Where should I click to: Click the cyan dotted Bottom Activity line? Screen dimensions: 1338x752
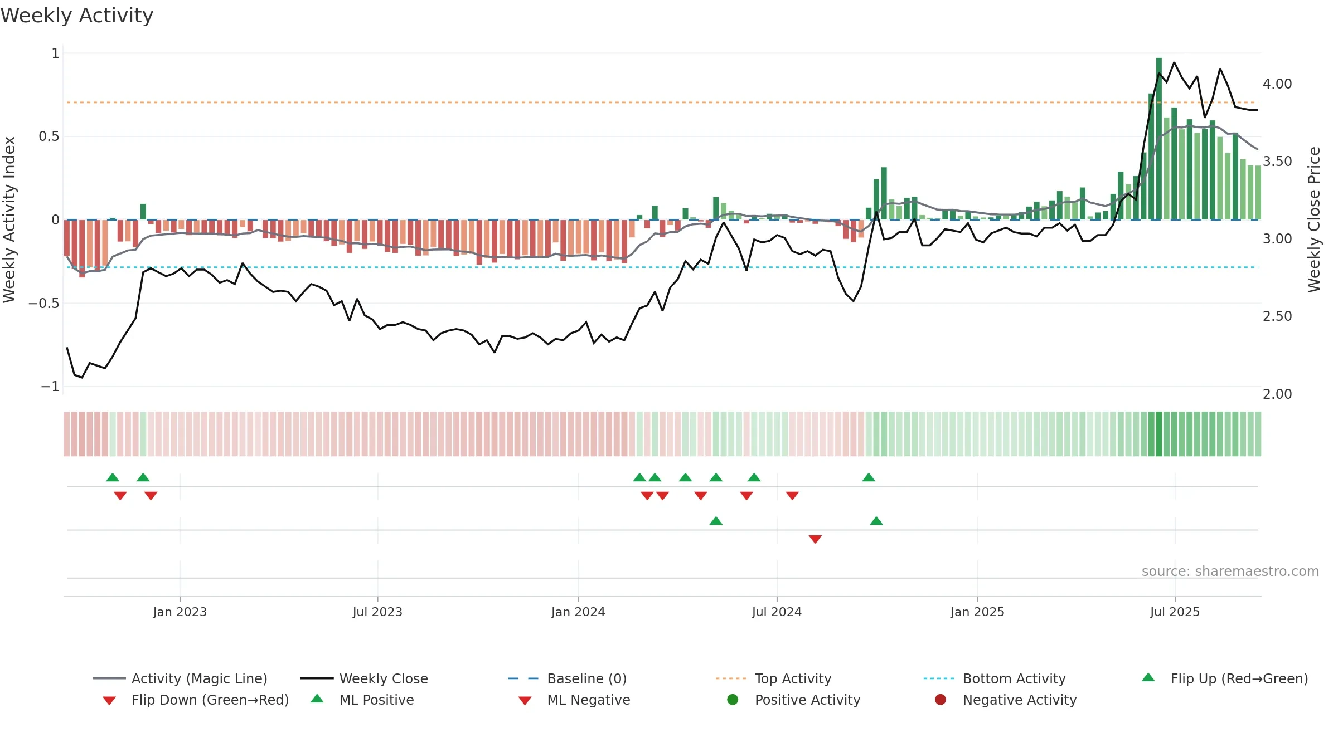662,267
